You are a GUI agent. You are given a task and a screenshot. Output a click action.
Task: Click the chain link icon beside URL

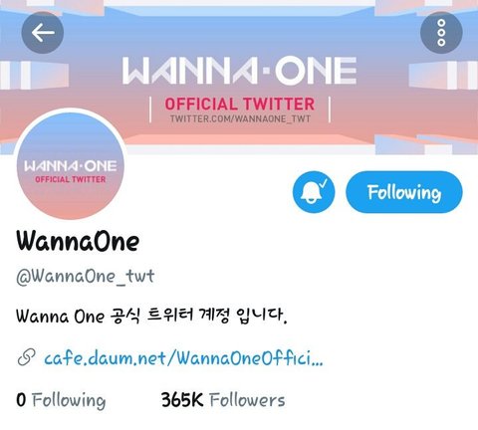tap(26, 357)
